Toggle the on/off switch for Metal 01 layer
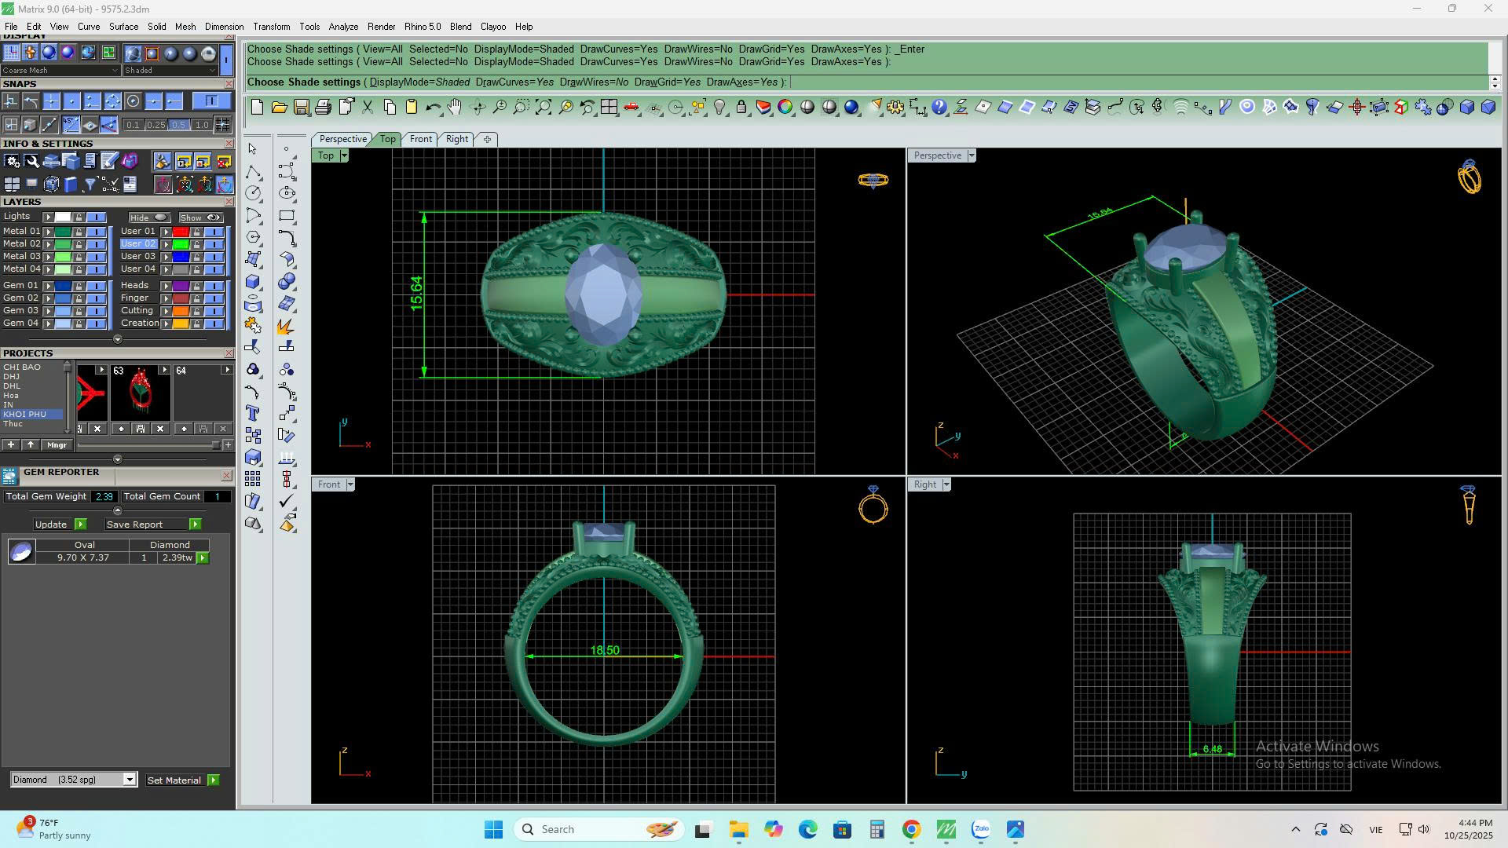This screenshot has height=848, width=1508. pyautogui.click(x=97, y=232)
